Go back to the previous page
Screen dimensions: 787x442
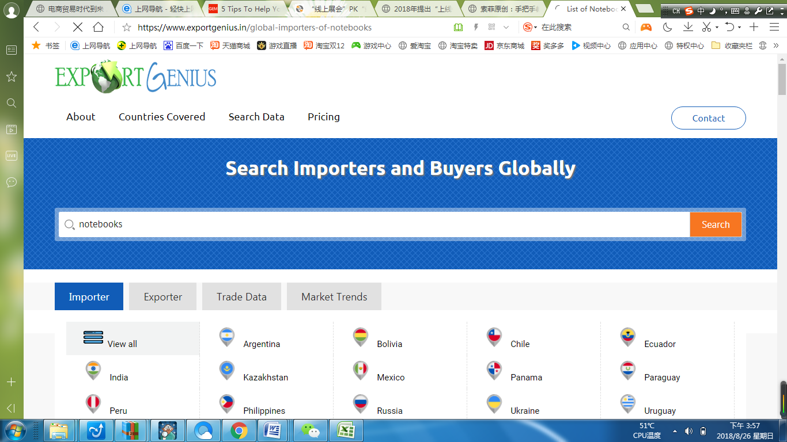36,27
